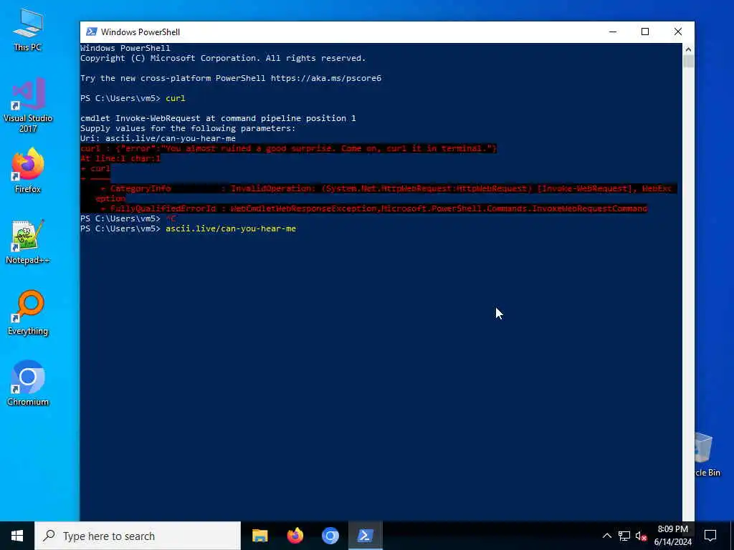Click the 'FullyQualifiedErrorId' error line
Image resolution: width=734 pixels, height=550 pixels.
373,208
